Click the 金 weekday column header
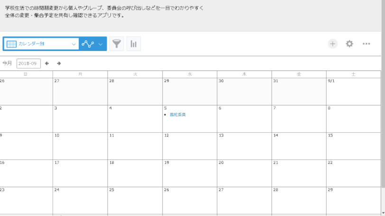The width and height of the screenshot is (385, 216). coord(299,74)
